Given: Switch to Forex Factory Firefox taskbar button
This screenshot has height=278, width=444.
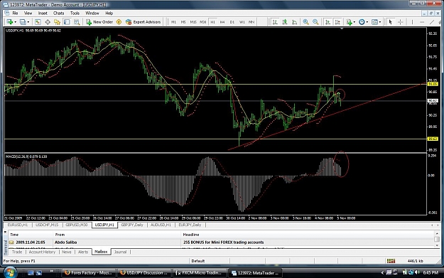Looking at the screenshot, I should click(89, 272).
